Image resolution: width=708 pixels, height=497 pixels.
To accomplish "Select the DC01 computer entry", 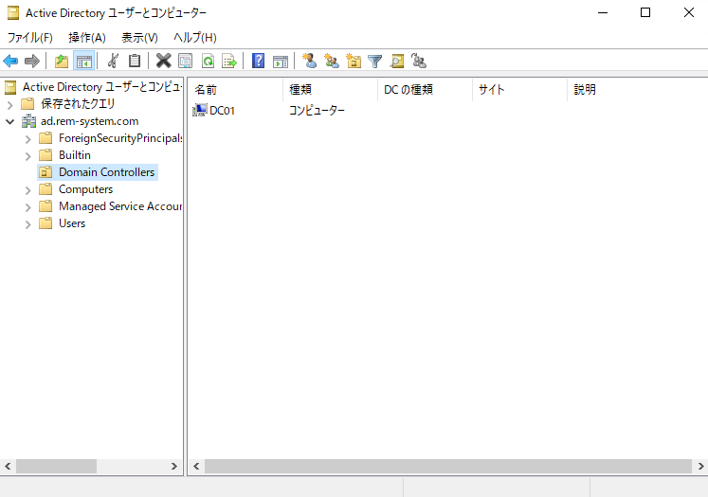I will 222,110.
